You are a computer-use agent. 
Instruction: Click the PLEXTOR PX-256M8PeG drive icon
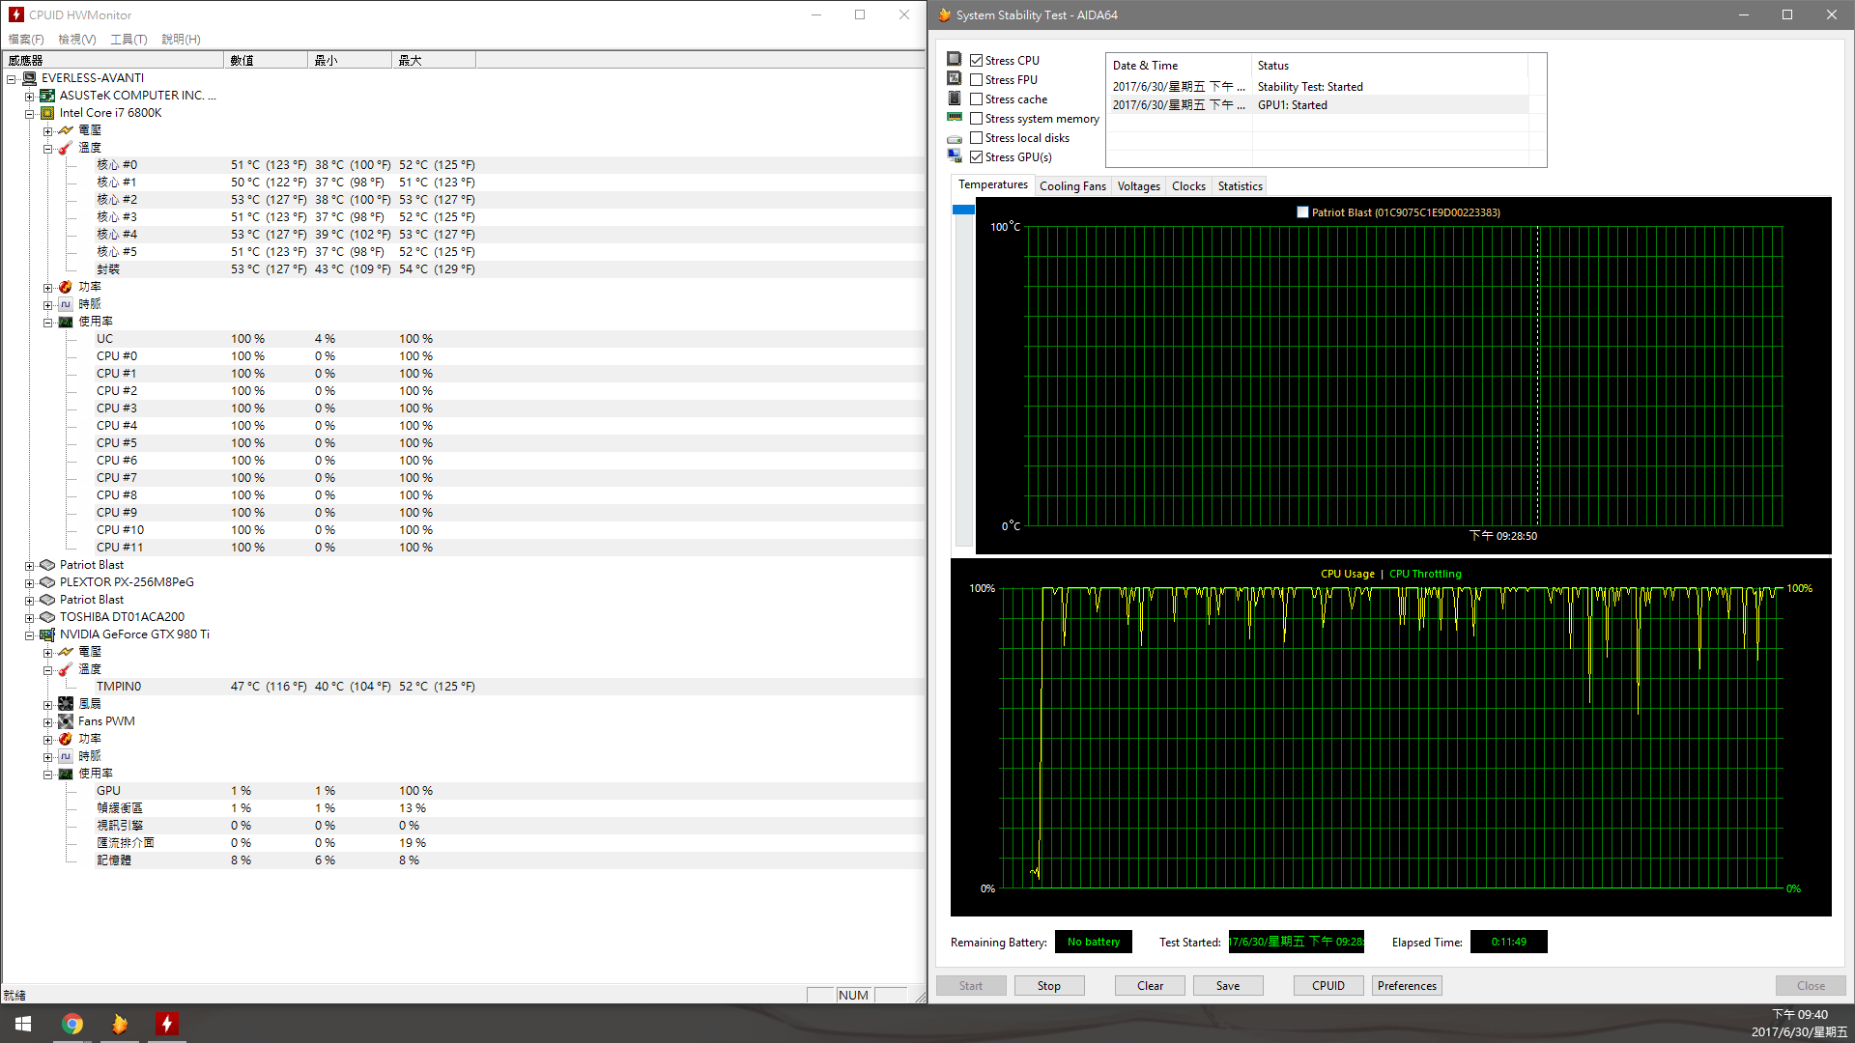pyautogui.click(x=47, y=582)
